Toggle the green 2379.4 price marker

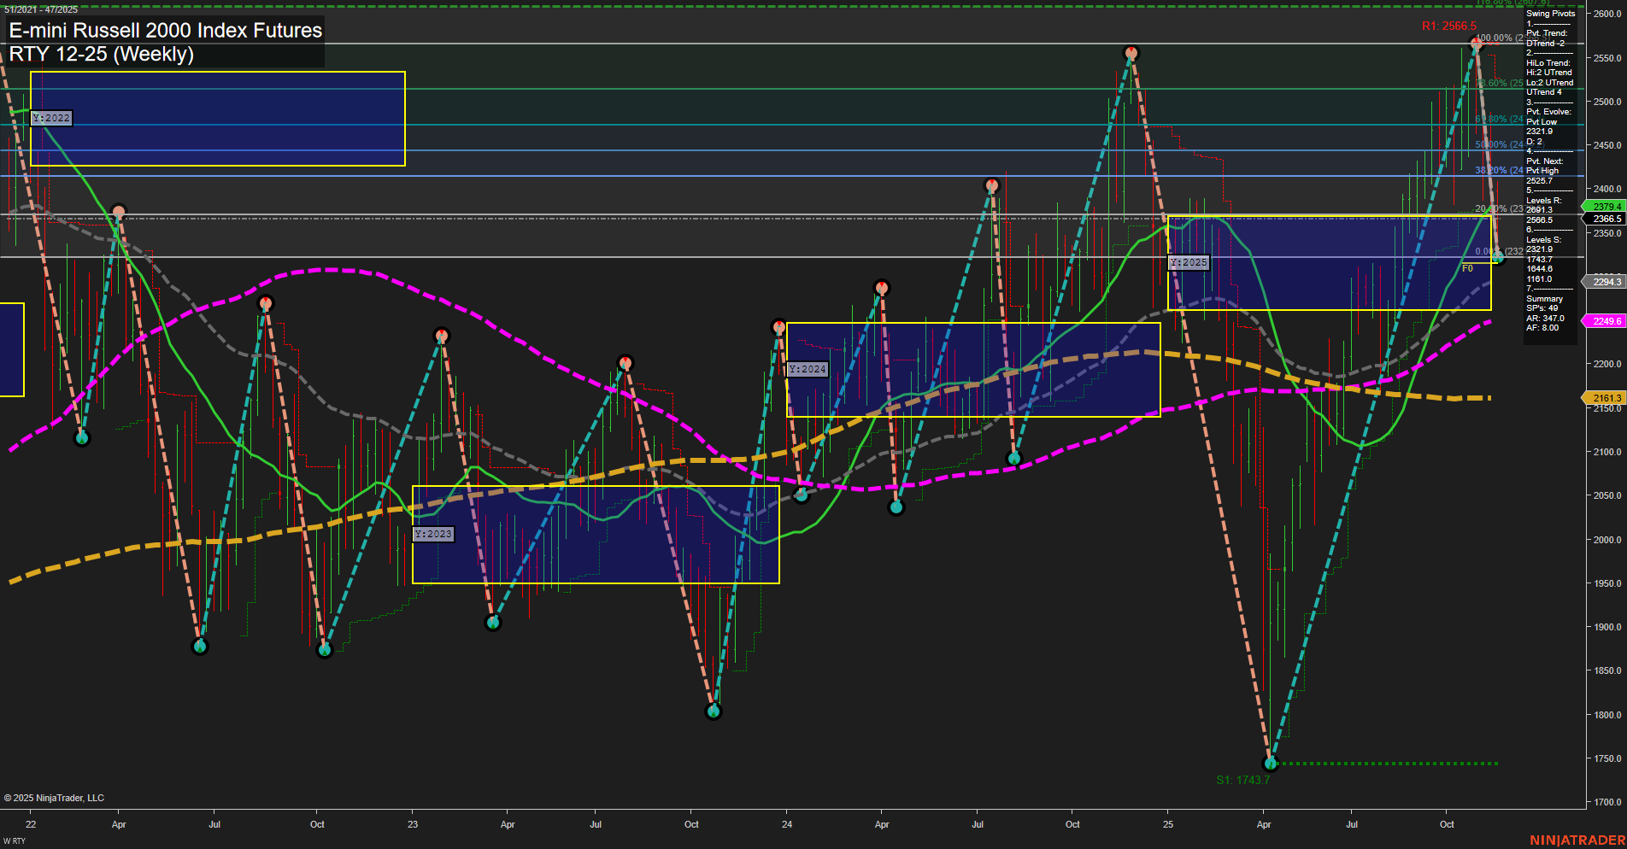tap(1605, 207)
